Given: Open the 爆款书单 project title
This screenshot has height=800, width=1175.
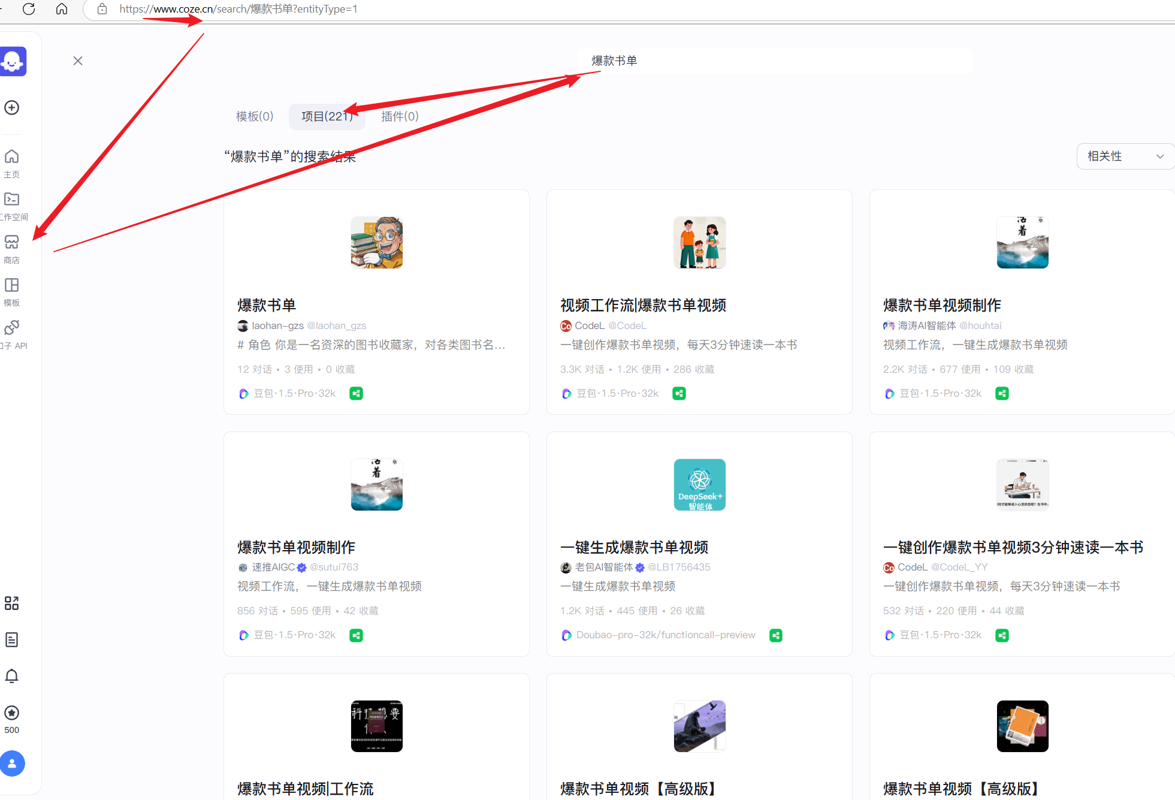Looking at the screenshot, I should tap(267, 306).
